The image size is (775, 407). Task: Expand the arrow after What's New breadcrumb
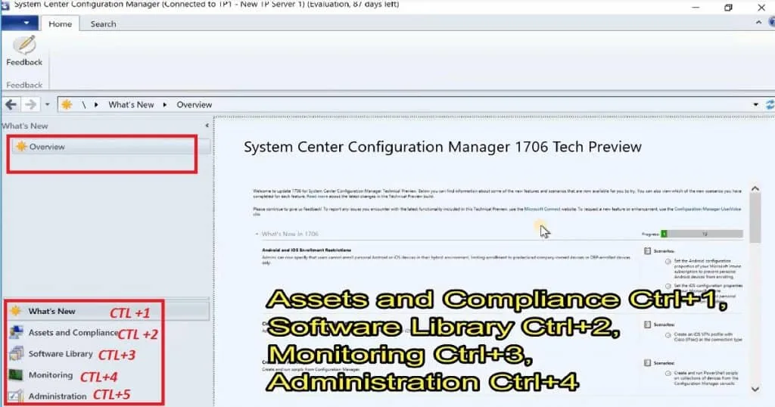coord(164,104)
